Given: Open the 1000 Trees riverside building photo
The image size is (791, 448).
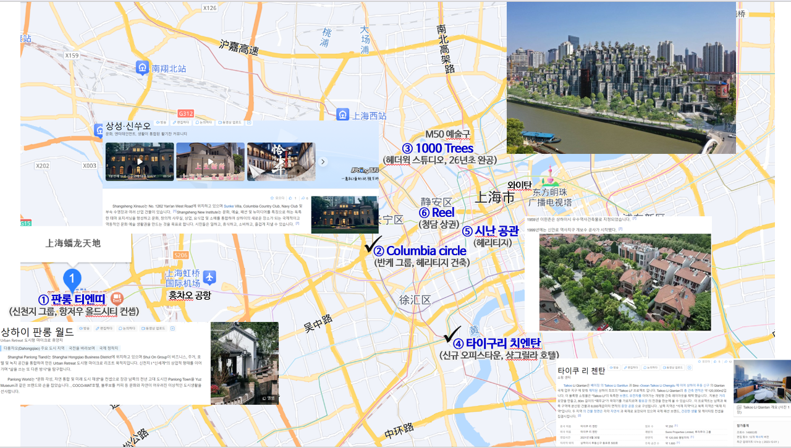Looking at the screenshot, I should click(x=621, y=77).
